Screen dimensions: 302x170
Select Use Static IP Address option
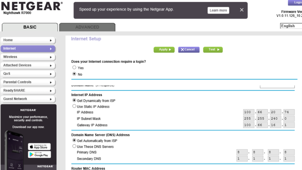pos(74,106)
